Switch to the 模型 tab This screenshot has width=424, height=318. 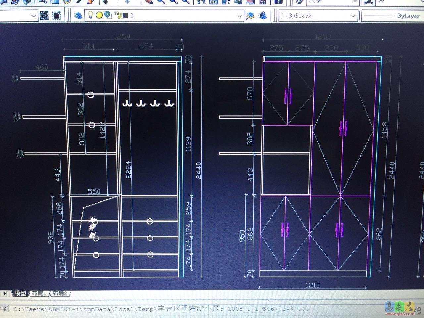[x=20, y=293]
